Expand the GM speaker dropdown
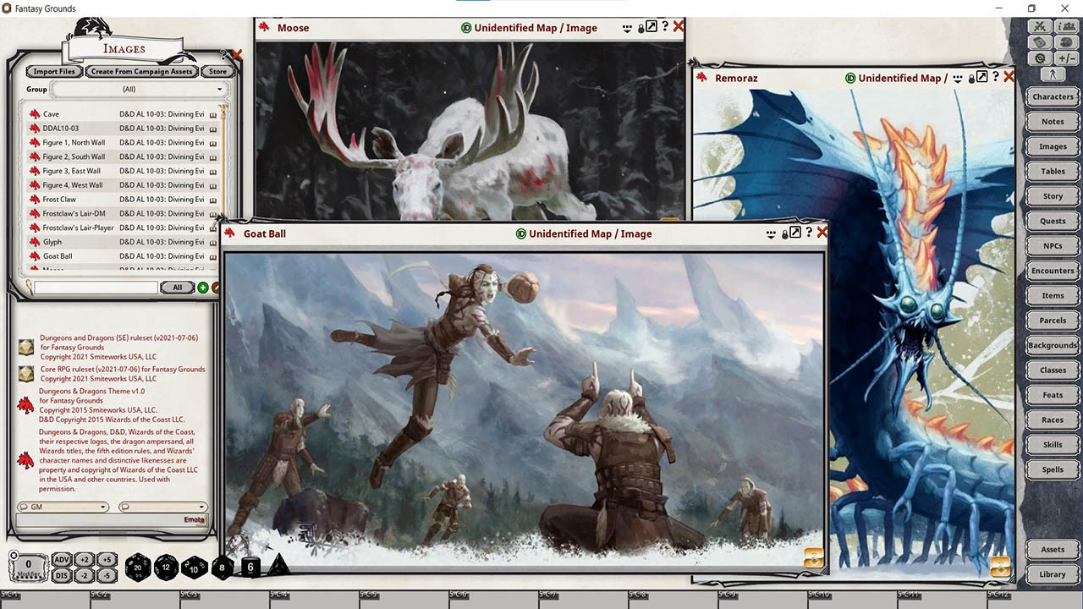 coord(63,507)
